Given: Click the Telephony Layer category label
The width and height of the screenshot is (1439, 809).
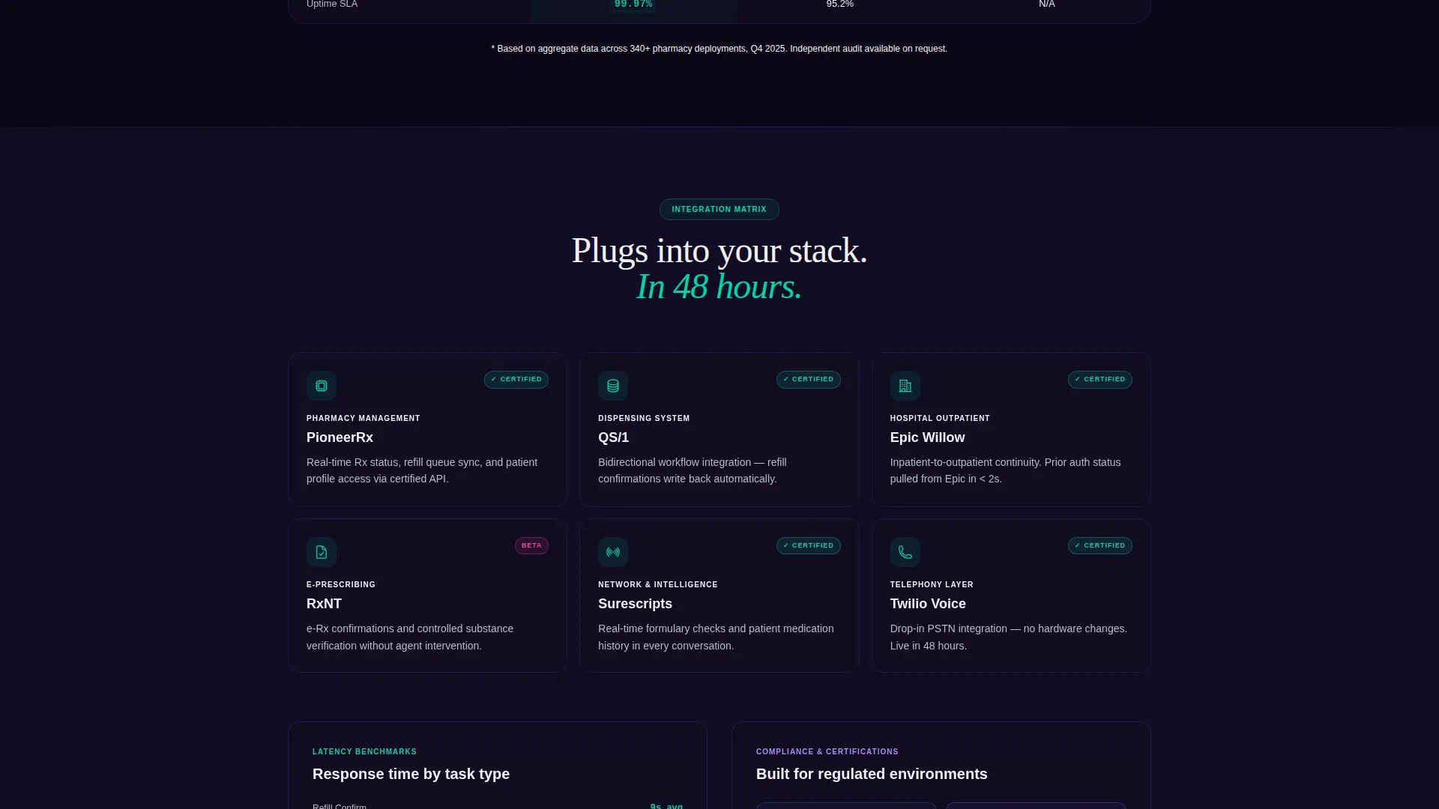Looking at the screenshot, I should pos(932,584).
